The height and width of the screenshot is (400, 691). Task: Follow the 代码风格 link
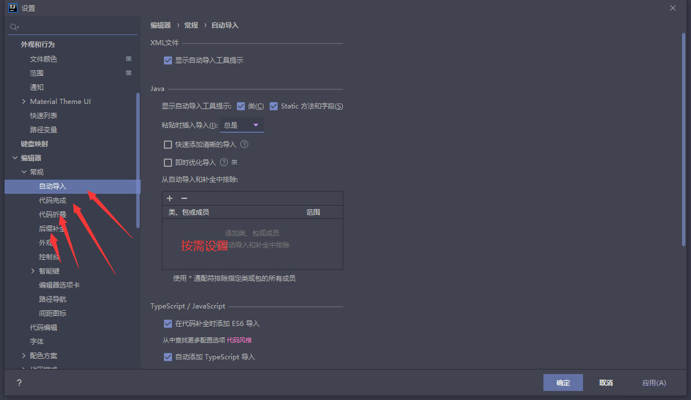(x=239, y=340)
